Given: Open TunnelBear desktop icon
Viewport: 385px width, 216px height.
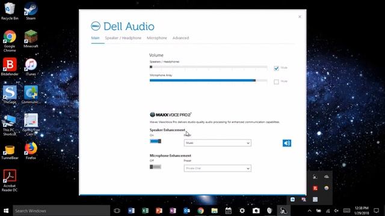Looking at the screenshot, I should click(x=10, y=151).
